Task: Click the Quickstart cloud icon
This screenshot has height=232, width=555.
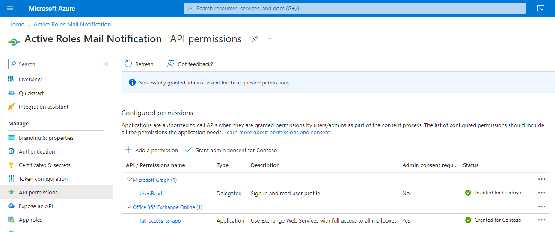Action: 11,93
